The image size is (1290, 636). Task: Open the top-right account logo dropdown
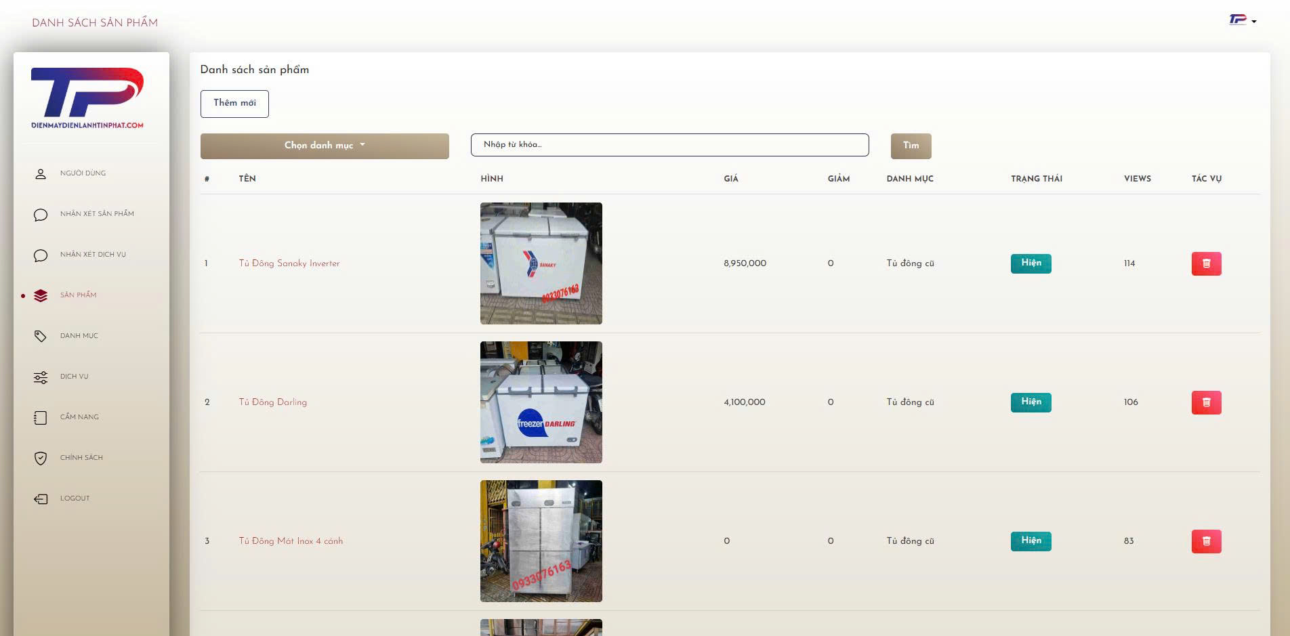click(x=1243, y=20)
